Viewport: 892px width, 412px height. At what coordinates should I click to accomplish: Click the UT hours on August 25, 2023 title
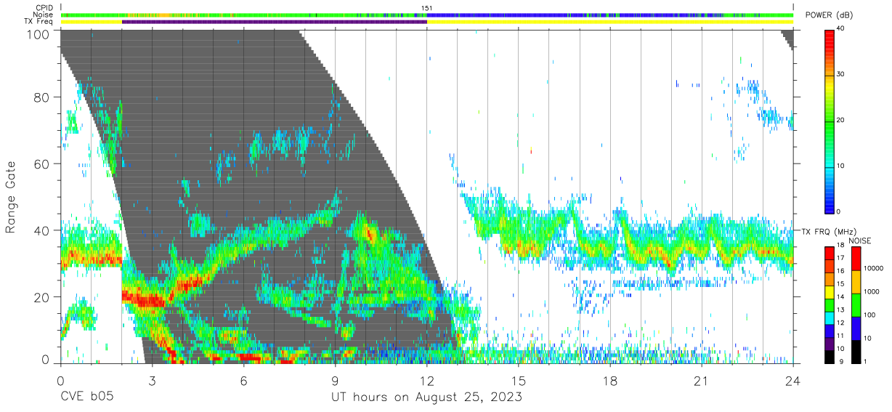(x=426, y=397)
